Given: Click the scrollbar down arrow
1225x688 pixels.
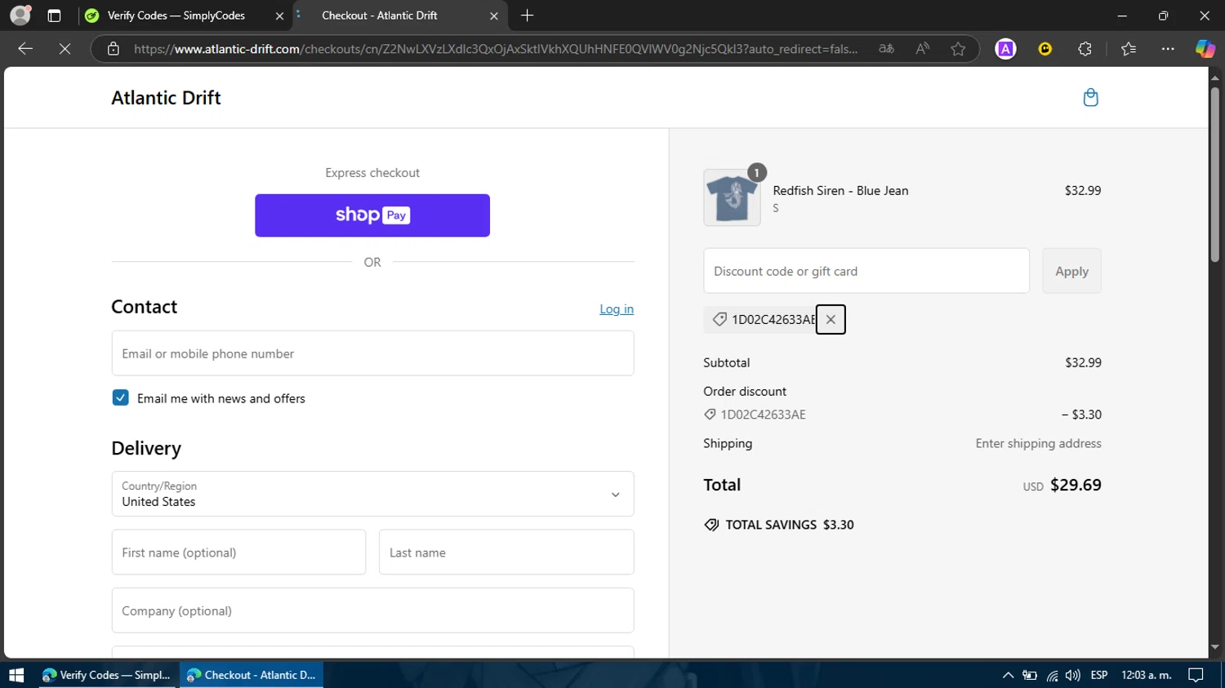Looking at the screenshot, I should coord(1214,647).
